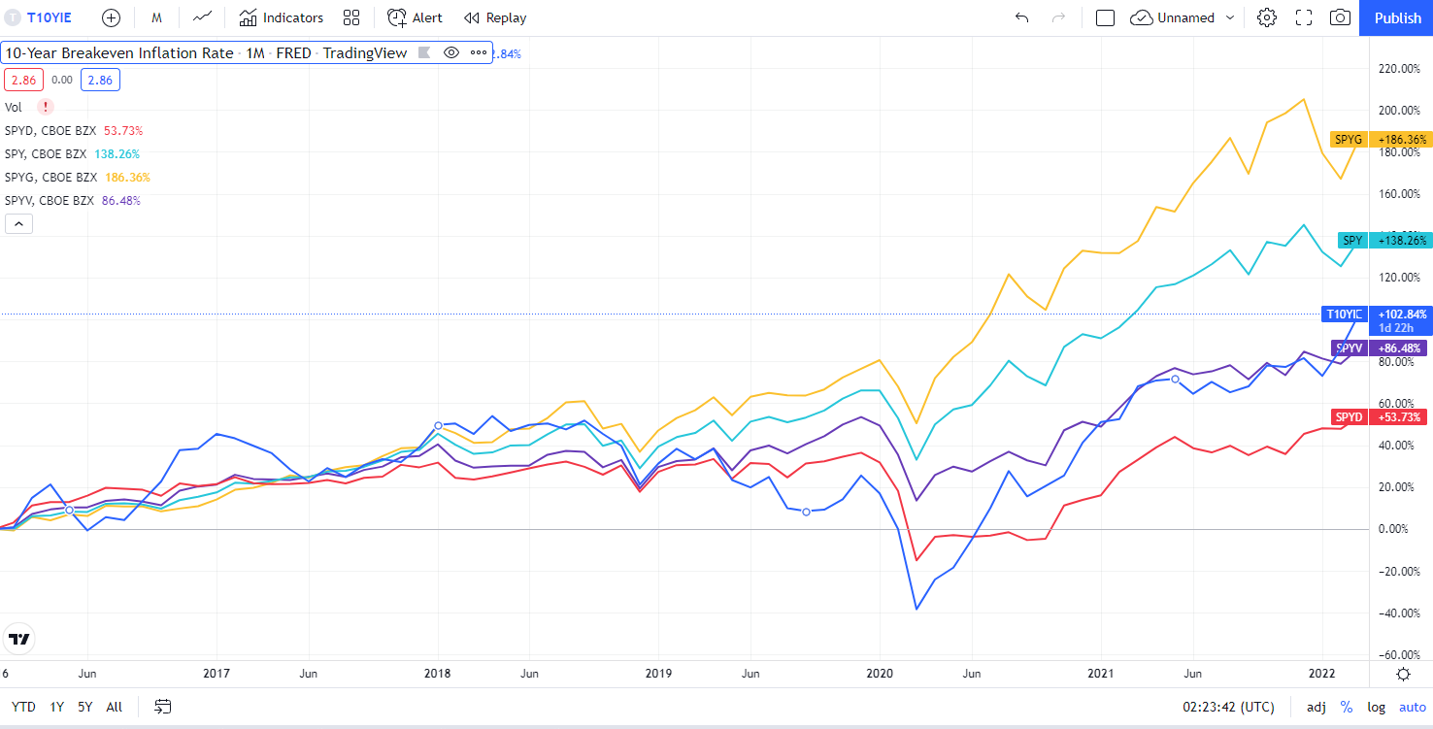Expand the Unnamed layout dropdown arrow

1230,17
